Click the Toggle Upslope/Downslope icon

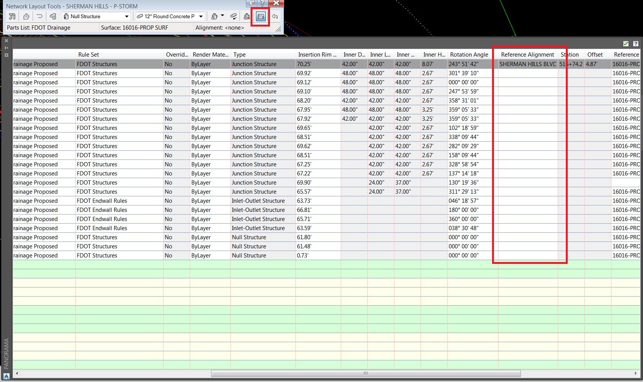pyautogui.click(x=233, y=16)
